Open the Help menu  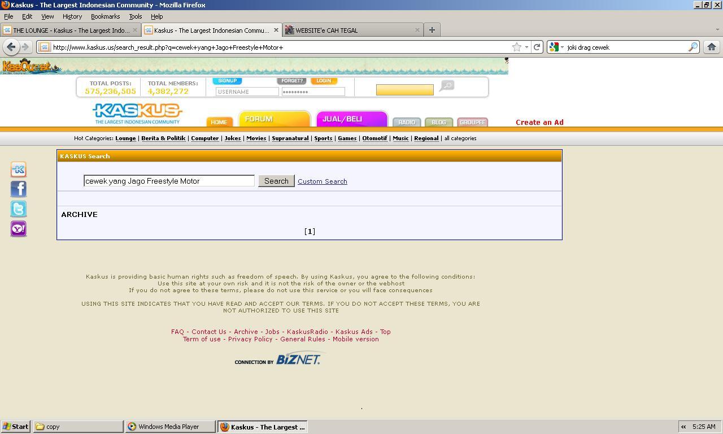tap(156, 16)
